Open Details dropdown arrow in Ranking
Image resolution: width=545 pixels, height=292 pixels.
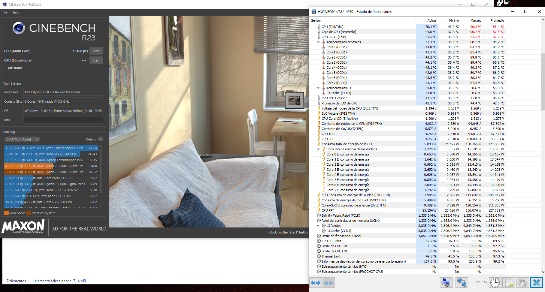[x=100, y=139]
